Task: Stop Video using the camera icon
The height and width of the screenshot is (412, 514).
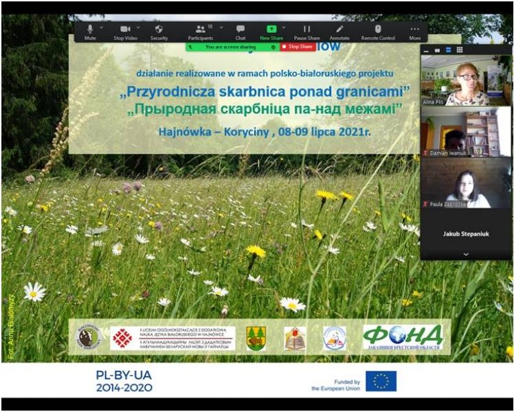Action: coord(124,32)
